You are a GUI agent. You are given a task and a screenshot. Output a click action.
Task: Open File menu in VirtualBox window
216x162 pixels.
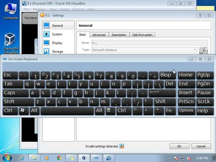click(26, 9)
